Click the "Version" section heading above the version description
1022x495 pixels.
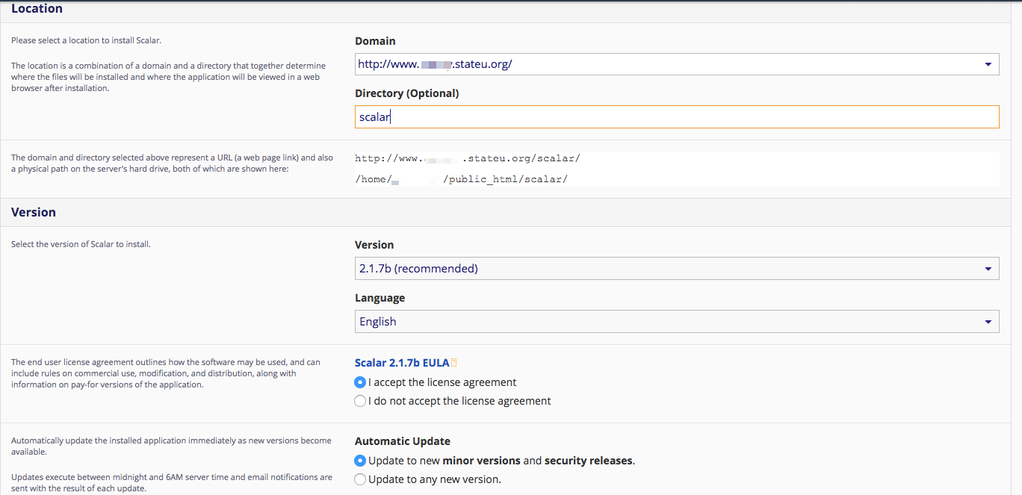(x=34, y=212)
